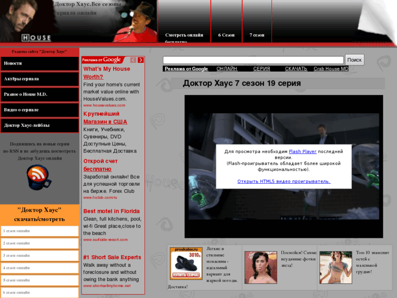Open the Легкие и стильные мокасины ad text
397x298 pixels.
(x=222, y=265)
